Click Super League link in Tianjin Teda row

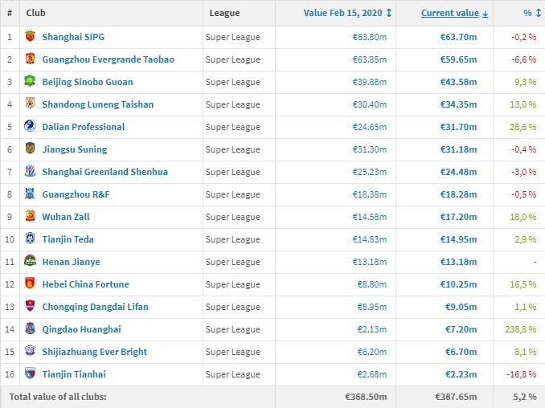[x=232, y=239]
